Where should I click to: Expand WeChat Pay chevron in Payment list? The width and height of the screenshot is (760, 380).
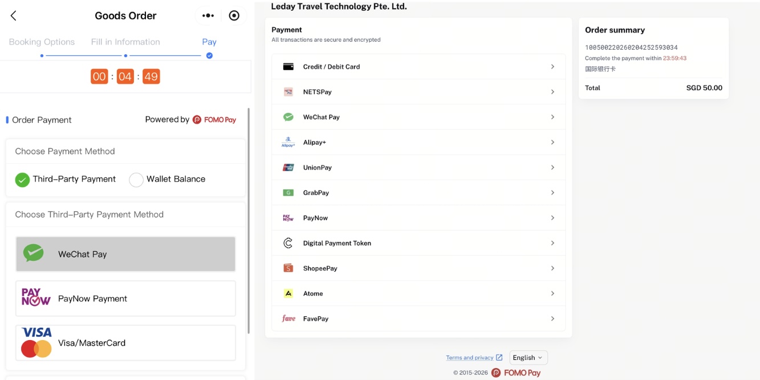pyautogui.click(x=552, y=117)
